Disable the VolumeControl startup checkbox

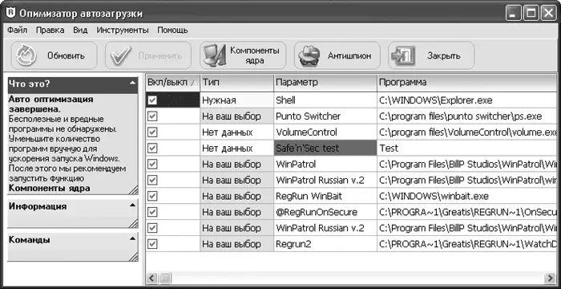[x=152, y=132]
